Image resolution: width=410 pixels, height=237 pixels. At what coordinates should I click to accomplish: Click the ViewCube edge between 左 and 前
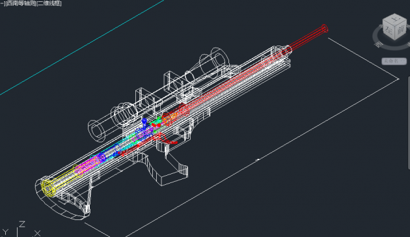click(x=394, y=33)
